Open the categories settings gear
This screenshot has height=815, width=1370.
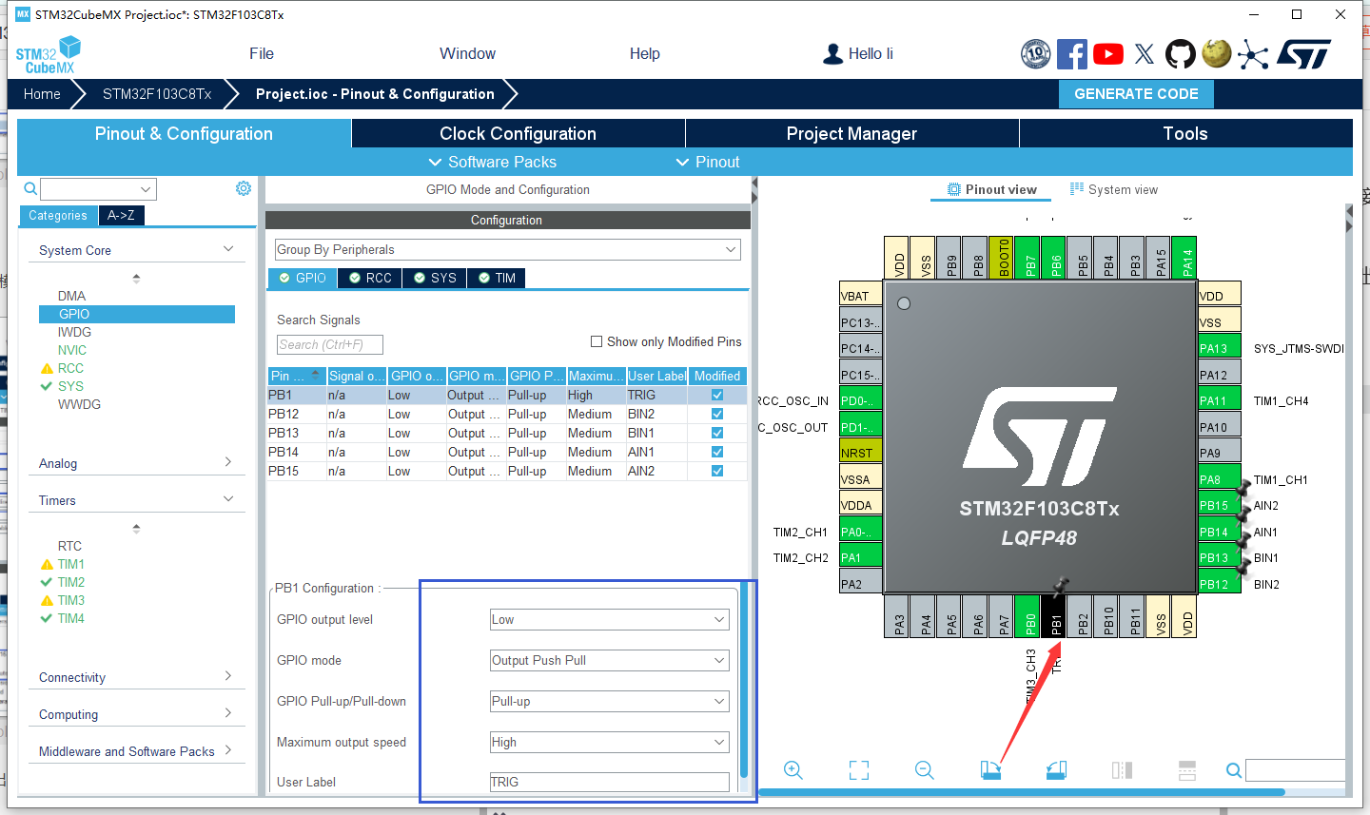pyautogui.click(x=244, y=188)
